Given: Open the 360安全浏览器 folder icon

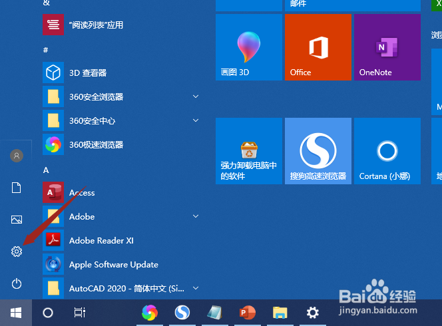Looking at the screenshot, I should click(53, 96).
